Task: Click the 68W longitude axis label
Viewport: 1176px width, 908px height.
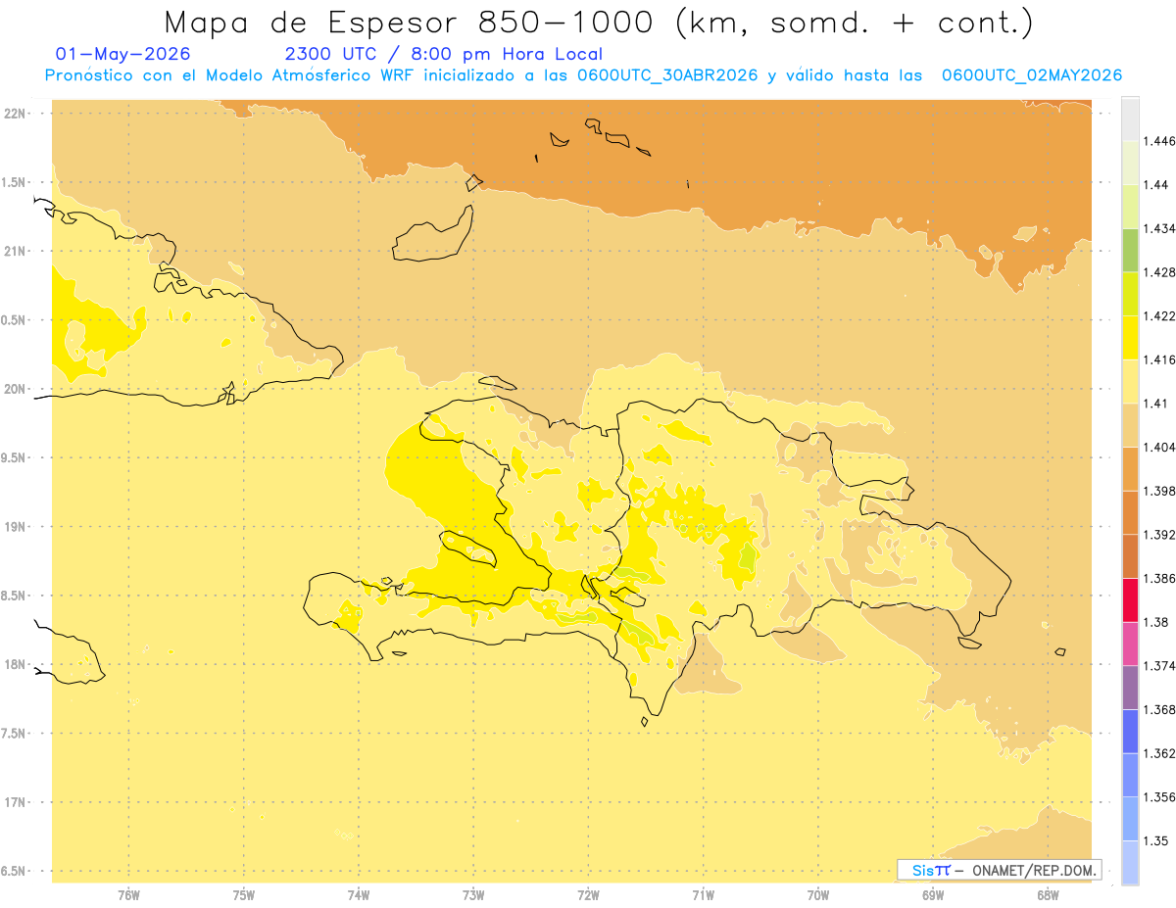Action: (x=1048, y=895)
